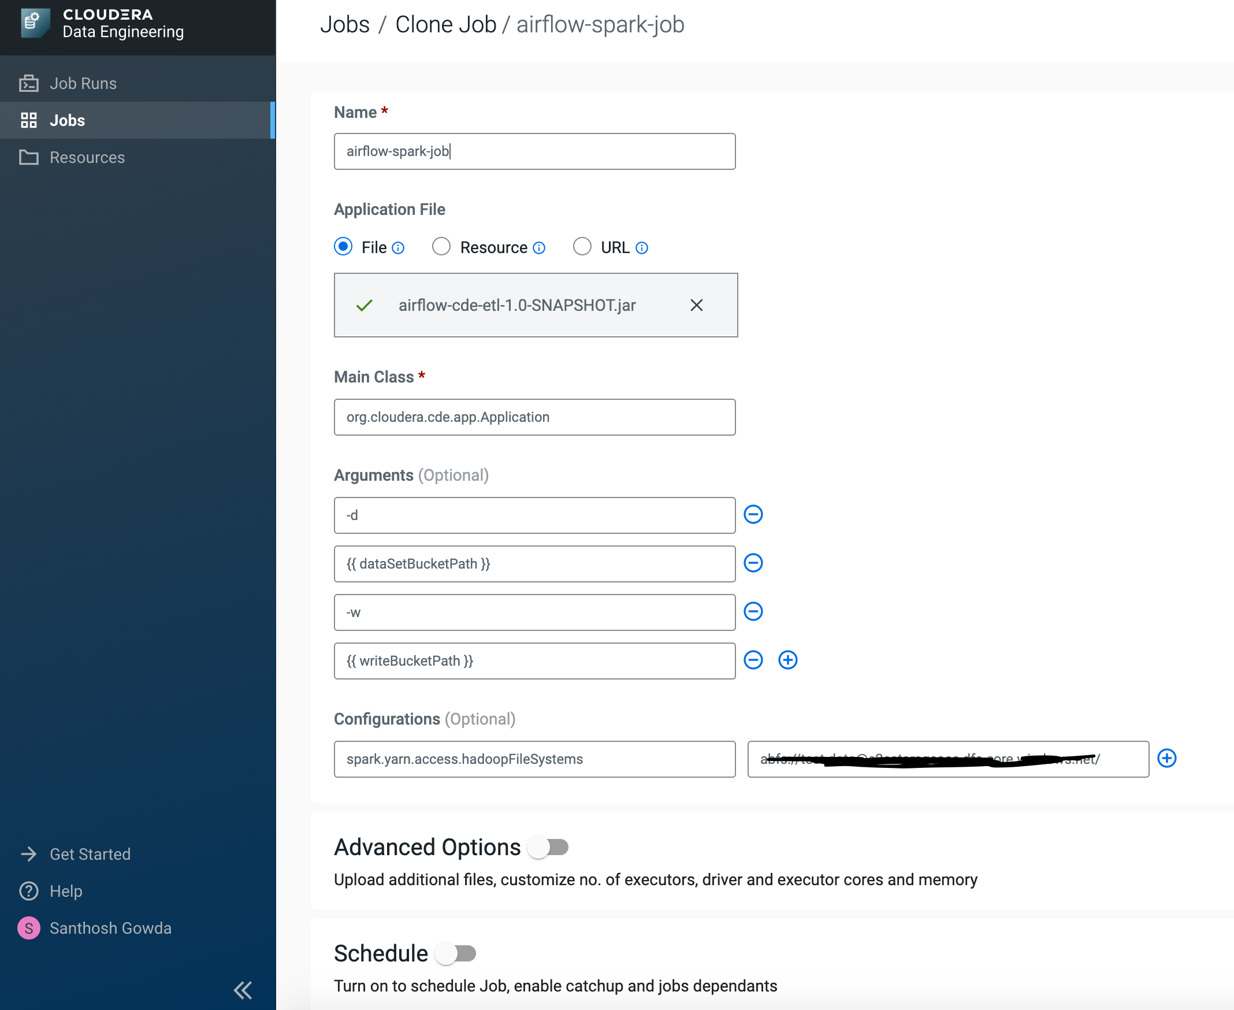The height and width of the screenshot is (1010, 1234).
Task: Select the Resource radio option
Action: pyautogui.click(x=441, y=247)
